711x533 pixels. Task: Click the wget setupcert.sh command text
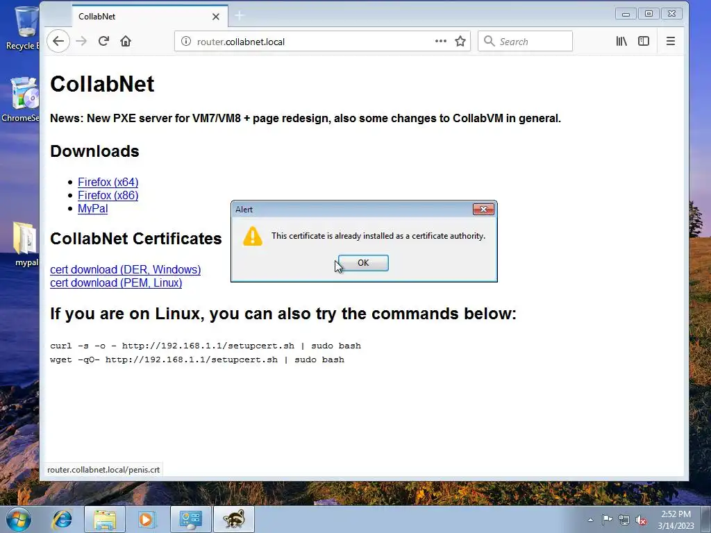click(196, 360)
